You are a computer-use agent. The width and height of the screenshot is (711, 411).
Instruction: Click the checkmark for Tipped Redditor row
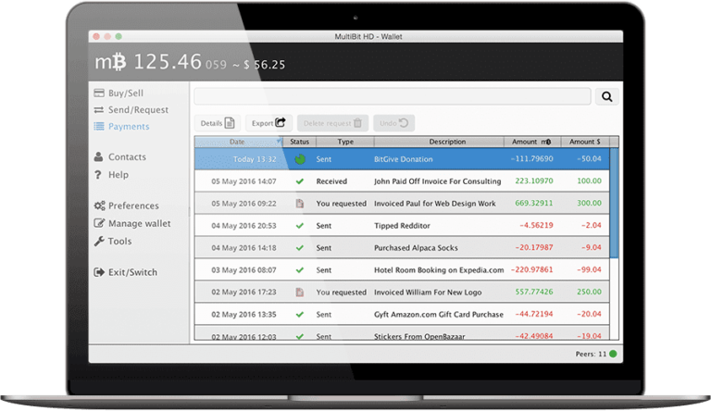(300, 226)
